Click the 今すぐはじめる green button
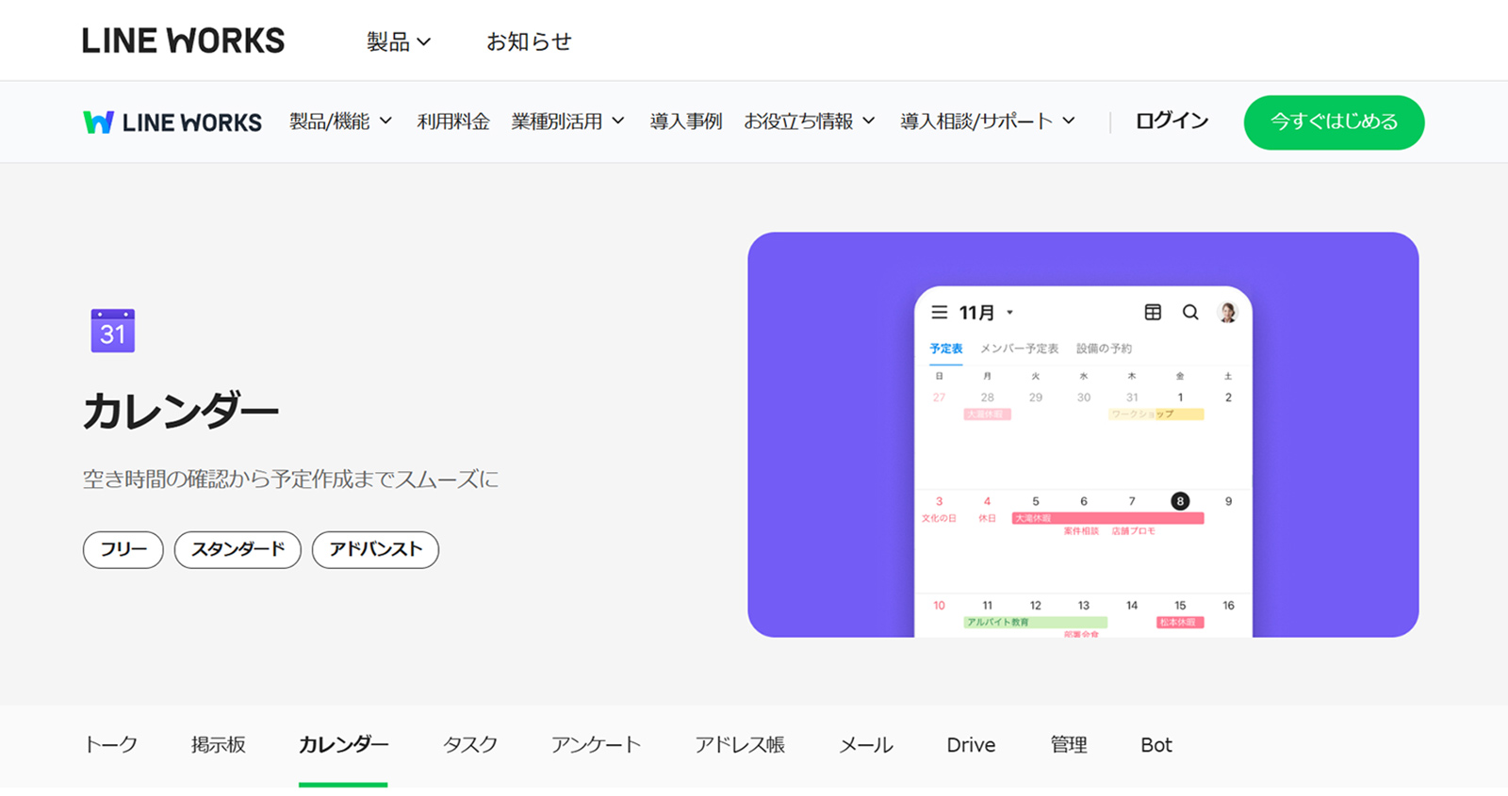The width and height of the screenshot is (1508, 796). point(1334,122)
